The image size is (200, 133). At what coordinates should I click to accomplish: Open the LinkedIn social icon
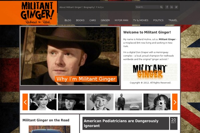pyautogui.click(x=172, y=7)
